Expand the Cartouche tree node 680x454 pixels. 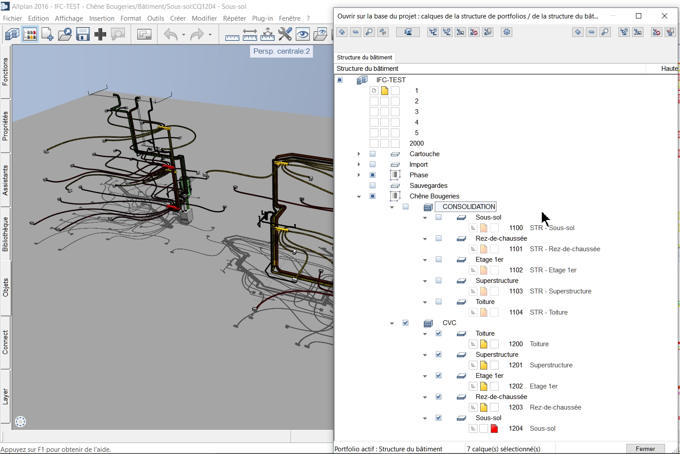tap(359, 154)
